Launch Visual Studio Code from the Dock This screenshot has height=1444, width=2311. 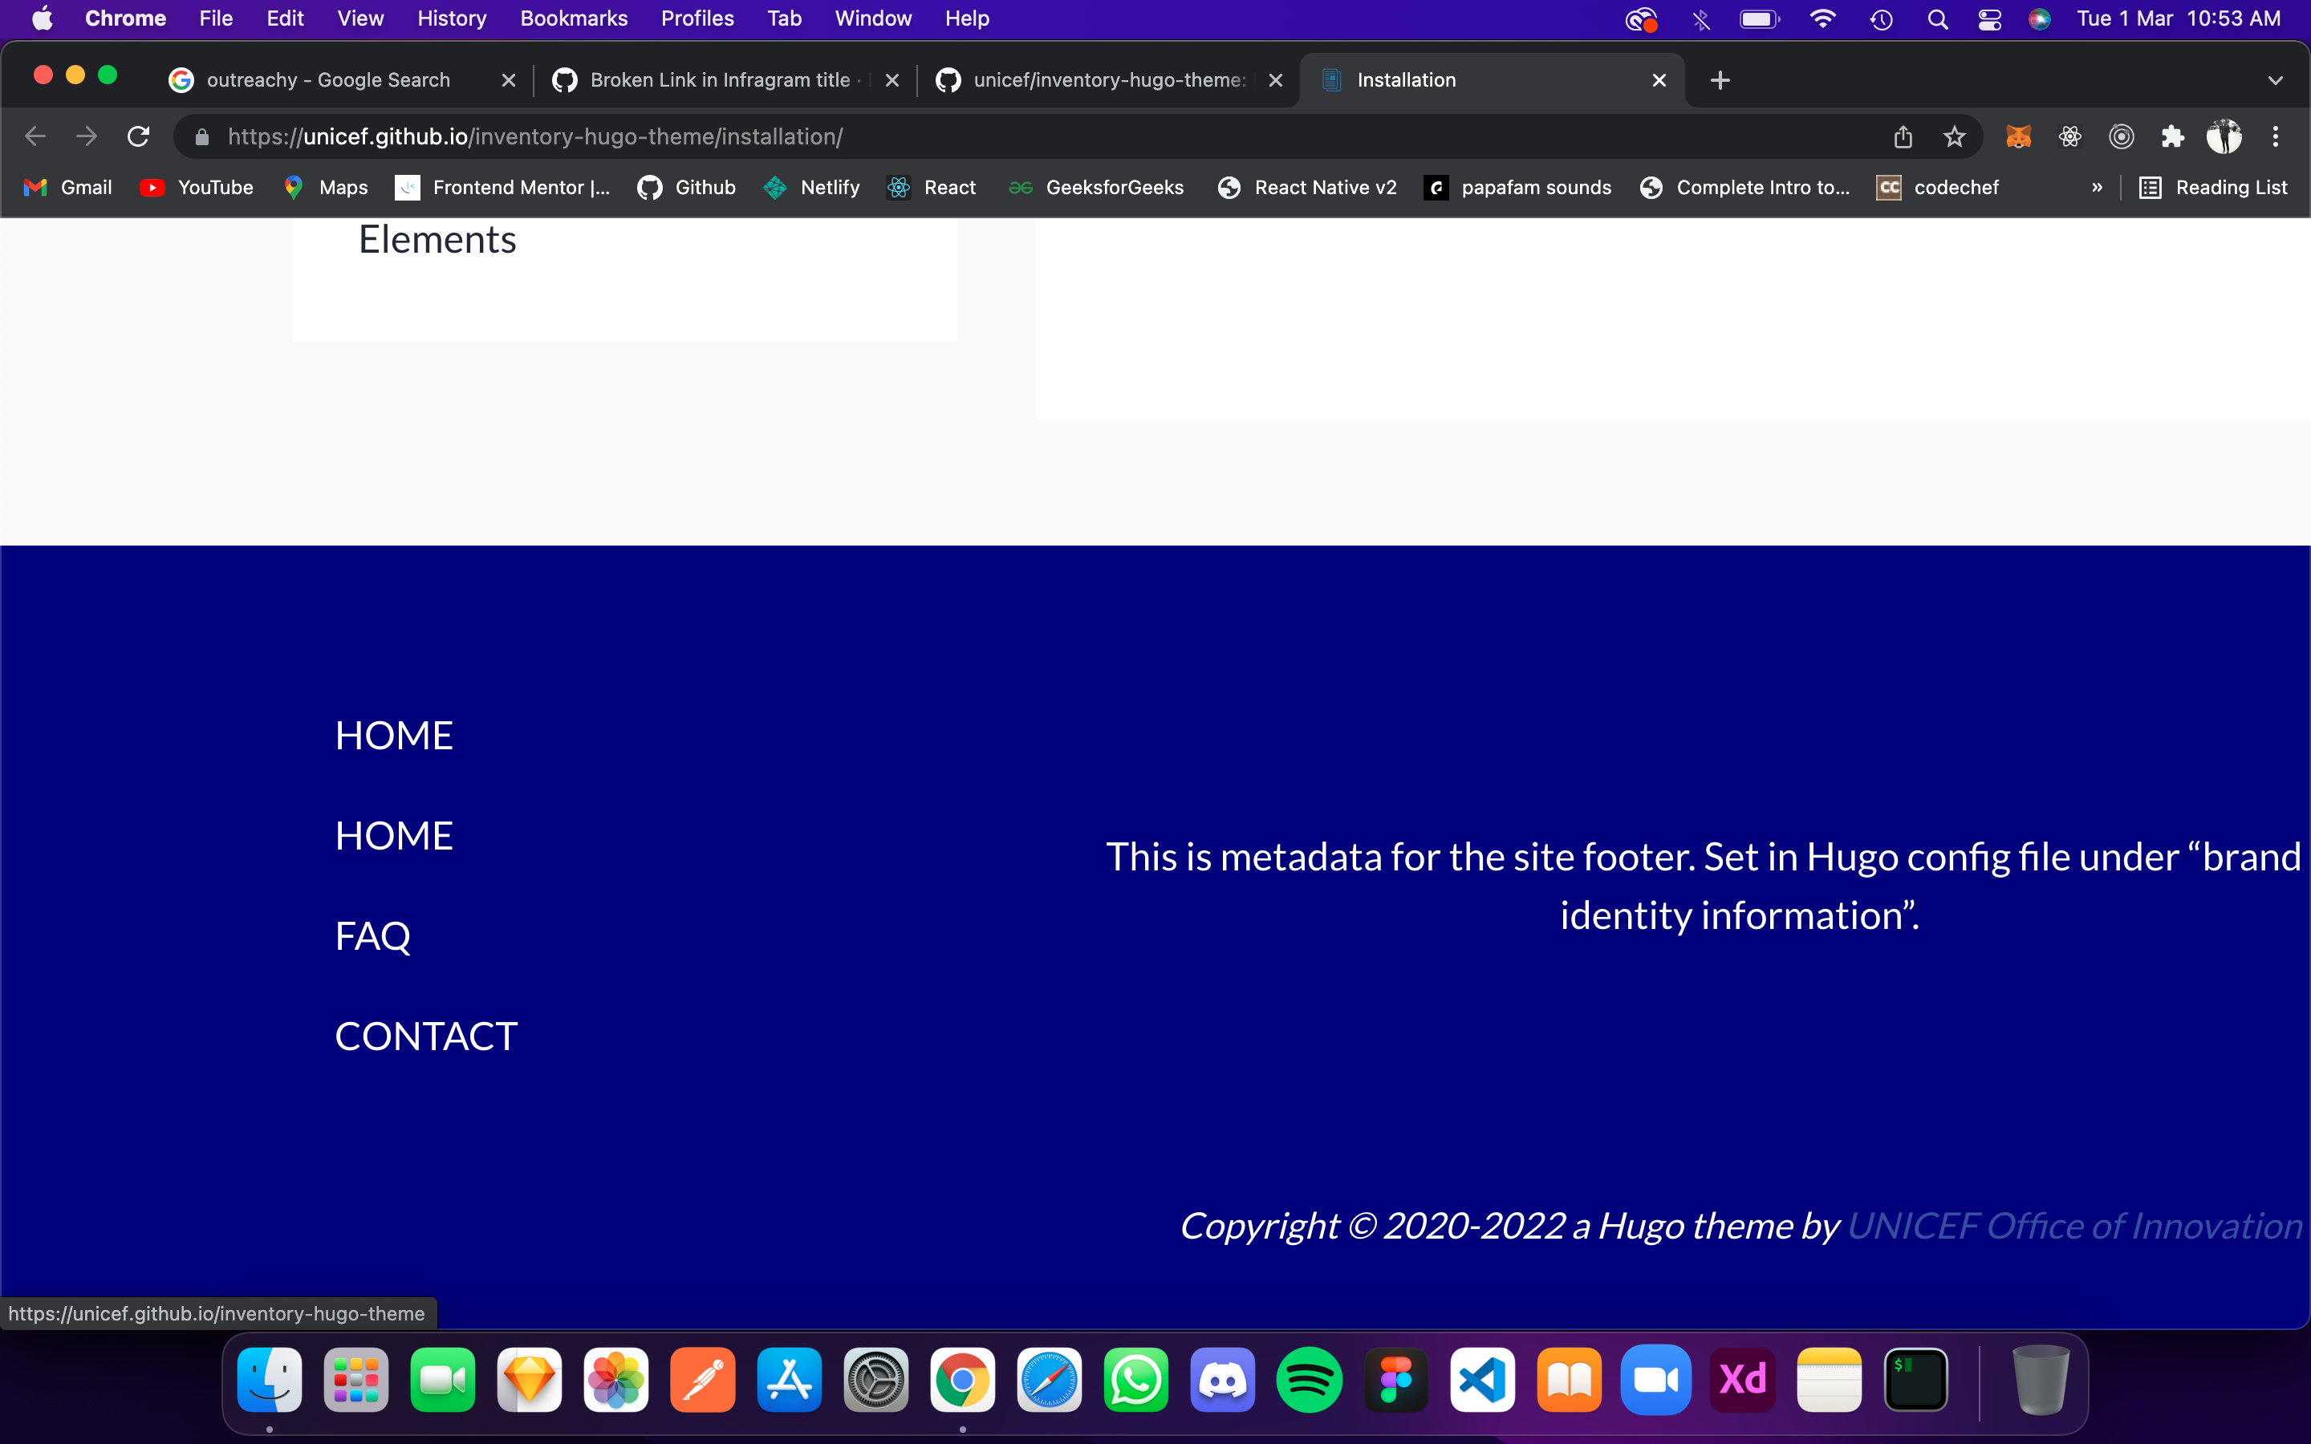[1481, 1379]
